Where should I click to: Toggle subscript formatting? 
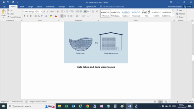pyautogui.click(x=39, y=16)
